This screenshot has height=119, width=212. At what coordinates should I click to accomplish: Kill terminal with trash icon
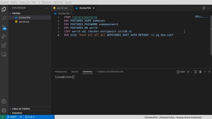pos(200,72)
